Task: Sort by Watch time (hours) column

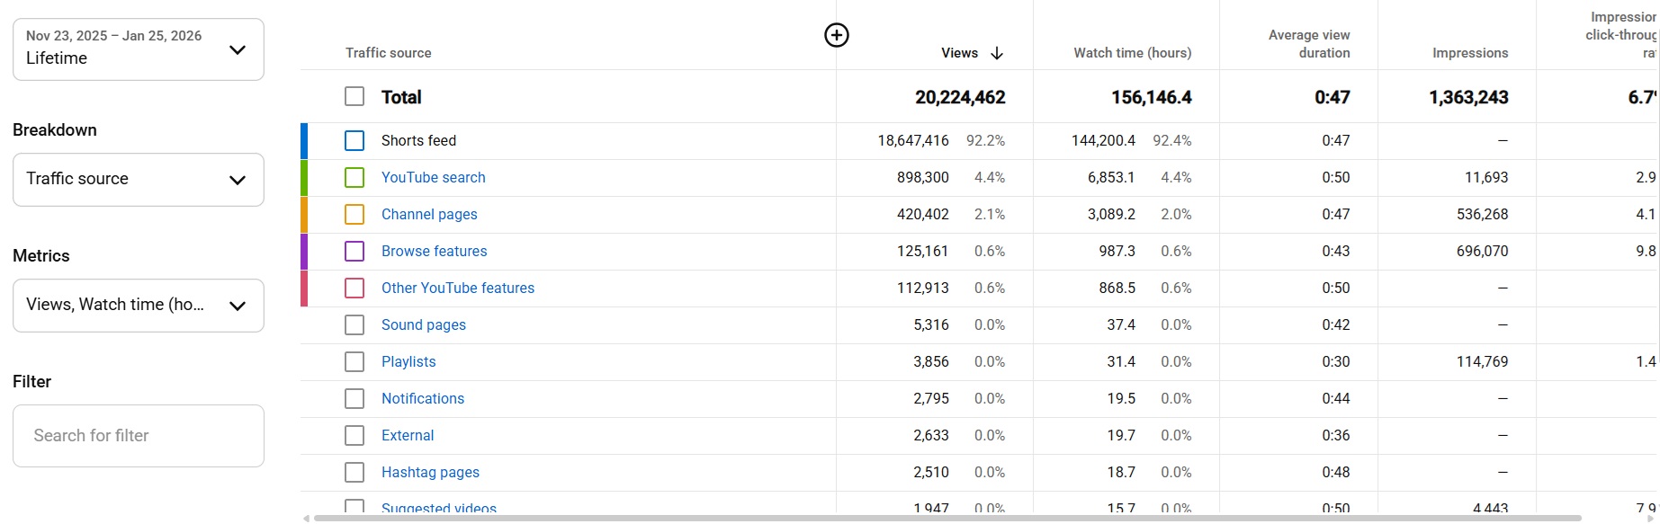Action: (1132, 53)
